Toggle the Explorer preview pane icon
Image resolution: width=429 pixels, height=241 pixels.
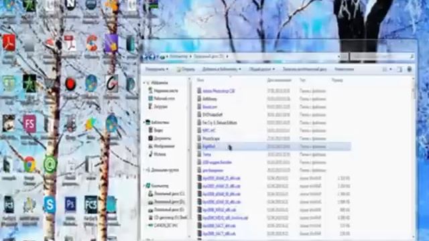click(400, 70)
